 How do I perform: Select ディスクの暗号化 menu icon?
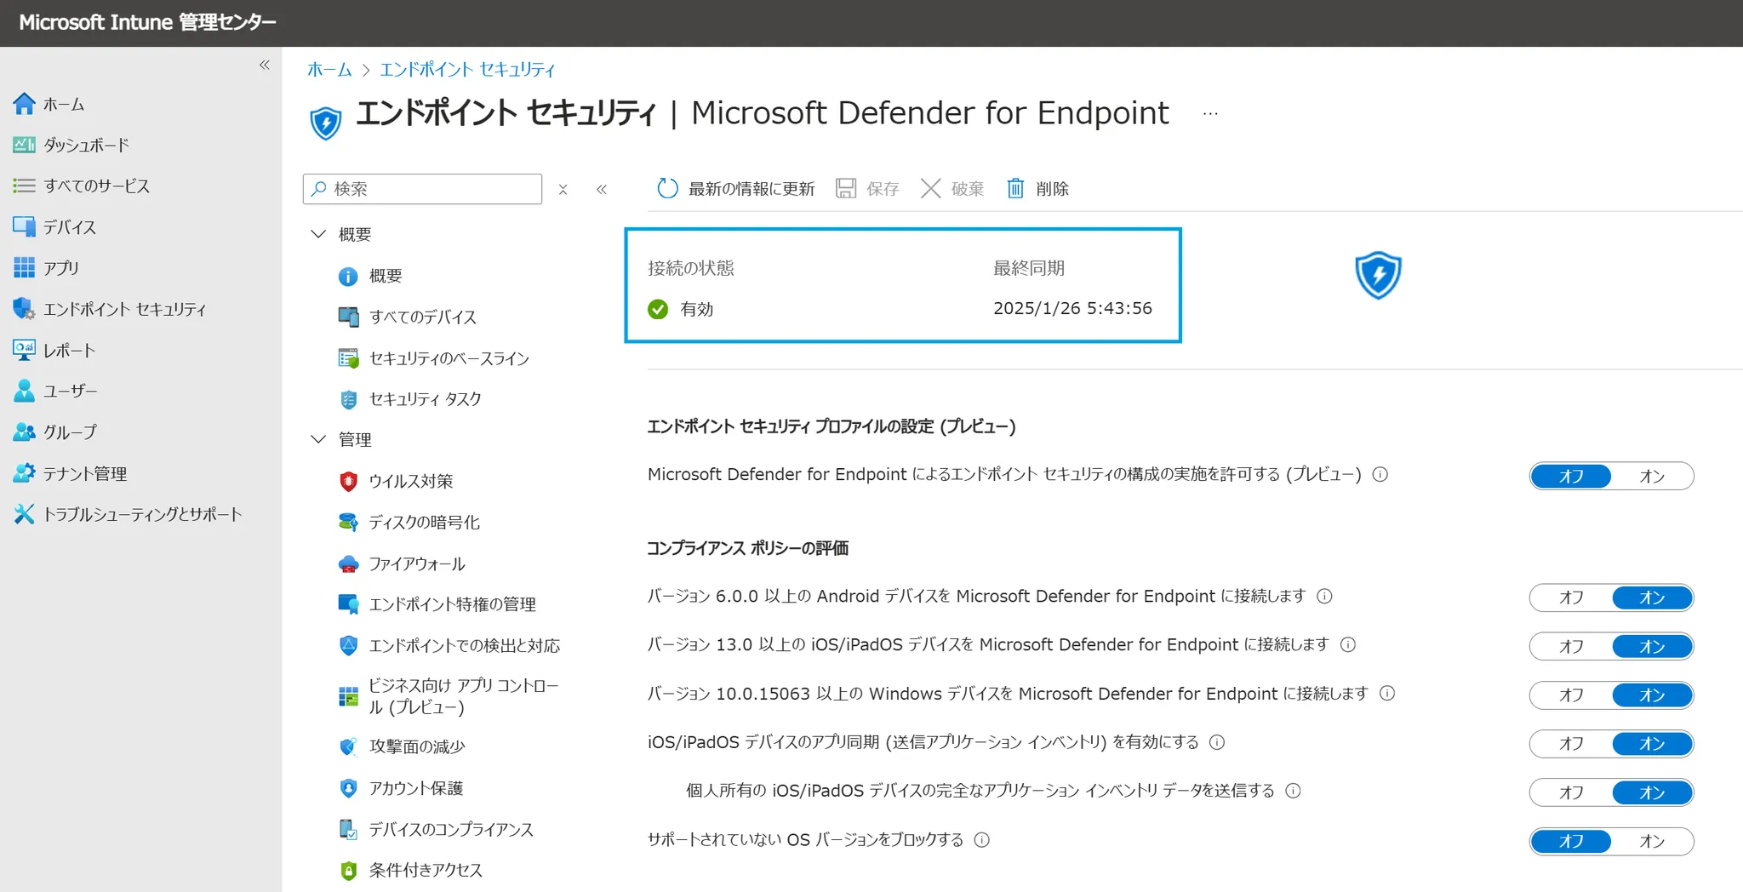coord(348,522)
